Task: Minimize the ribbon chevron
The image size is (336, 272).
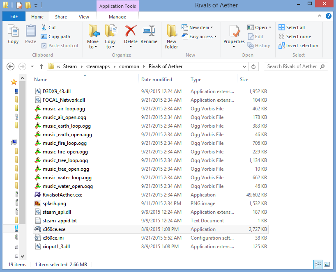Action: tap(320, 16)
